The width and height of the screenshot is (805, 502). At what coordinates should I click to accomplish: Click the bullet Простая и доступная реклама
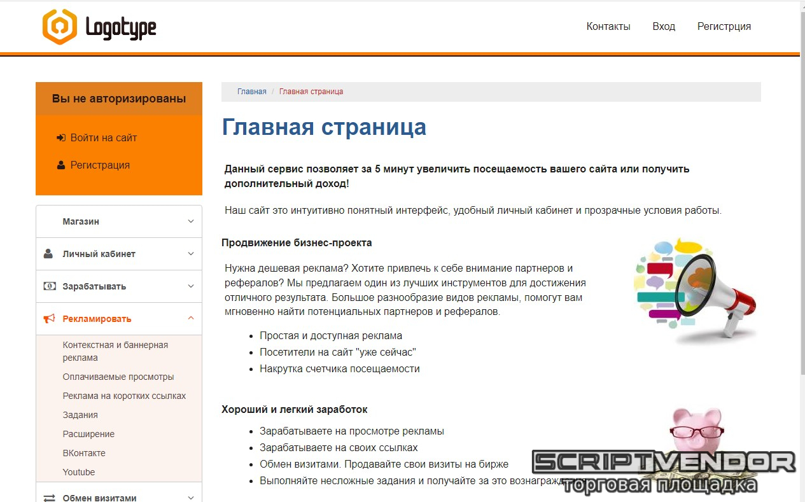pos(331,335)
